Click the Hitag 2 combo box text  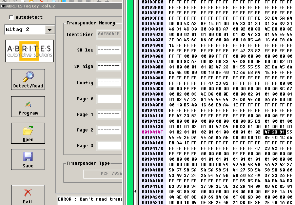pyautogui.click(x=24, y=30)
